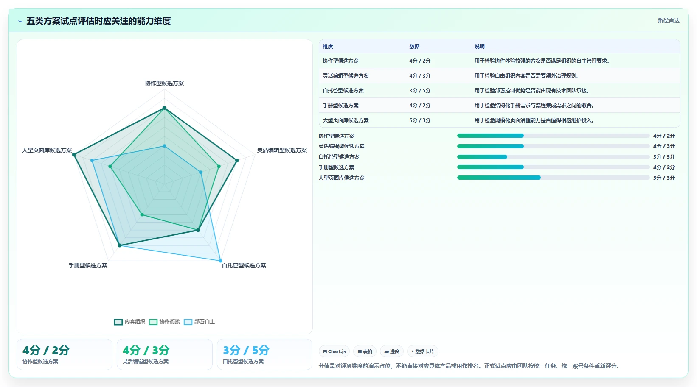697x387 pixels.
Task: Click the 协作型候选方案 progress bar
Action: click(553, 136)
